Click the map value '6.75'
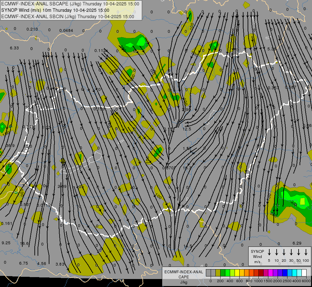 [x=24, y=263]
